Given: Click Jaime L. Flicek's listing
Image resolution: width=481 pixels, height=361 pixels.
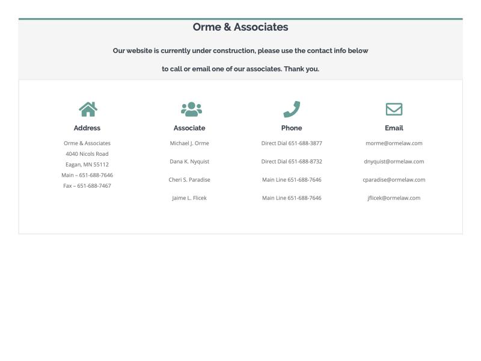Looking at the screenshot, I should 189,197.
